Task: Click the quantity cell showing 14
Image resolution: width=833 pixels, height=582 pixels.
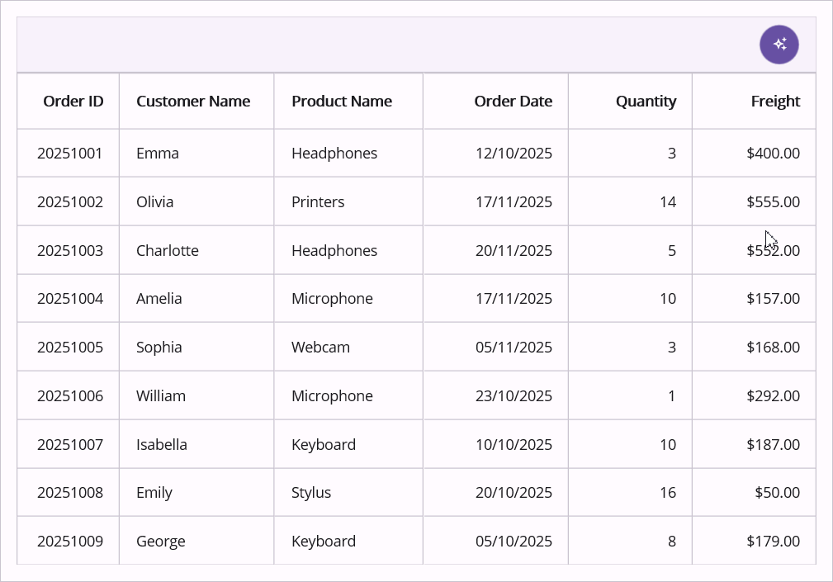Action: pyautogui.click(x=667, y=202)
